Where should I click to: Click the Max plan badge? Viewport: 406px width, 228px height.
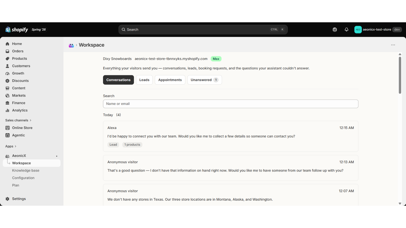(216, 59)
